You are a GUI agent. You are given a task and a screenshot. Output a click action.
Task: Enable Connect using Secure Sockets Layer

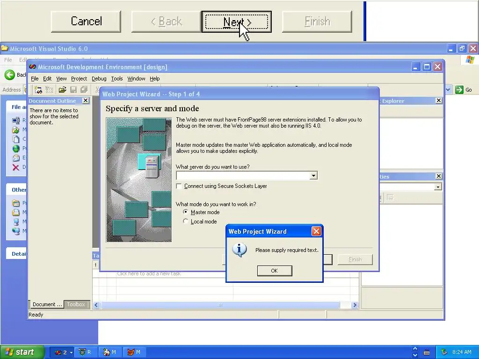click(179, 186)
